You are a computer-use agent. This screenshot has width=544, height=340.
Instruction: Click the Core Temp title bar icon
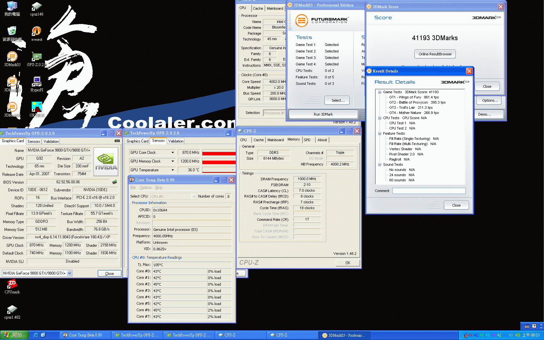pyautogui.click(x=132, y=180)
